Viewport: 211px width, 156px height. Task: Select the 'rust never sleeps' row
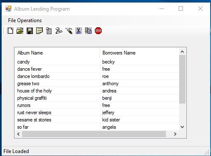coord(97,113)
